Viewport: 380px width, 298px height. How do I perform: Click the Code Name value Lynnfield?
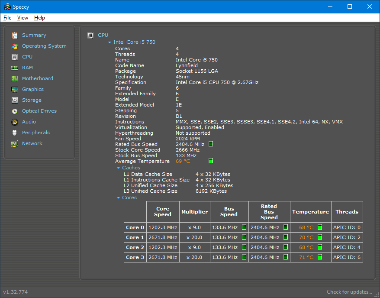[187, 65]
